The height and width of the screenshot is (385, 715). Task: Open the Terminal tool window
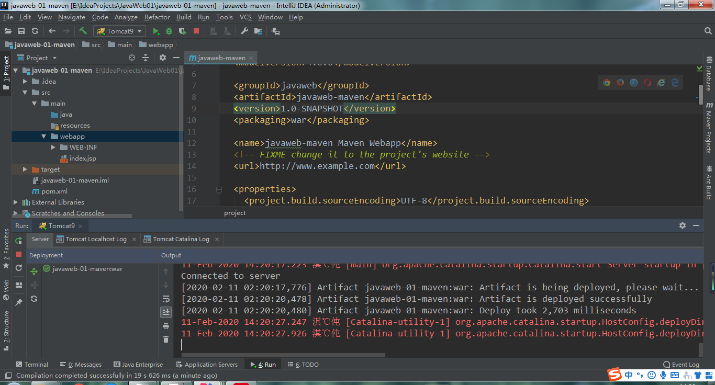tap(32, 365)
